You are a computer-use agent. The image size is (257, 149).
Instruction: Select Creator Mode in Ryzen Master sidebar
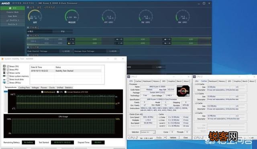[12, 12]
